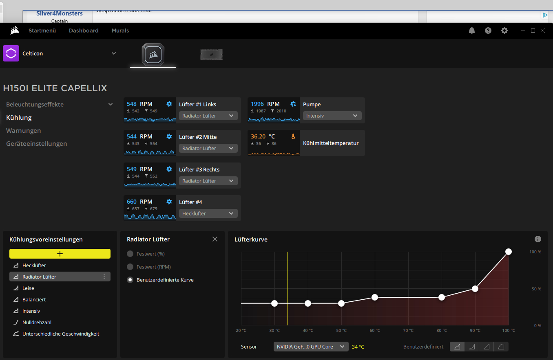The width and height of the screenshot is (553, 360).
Task: Switch to the Murals tab
Action: pos(120,31)
